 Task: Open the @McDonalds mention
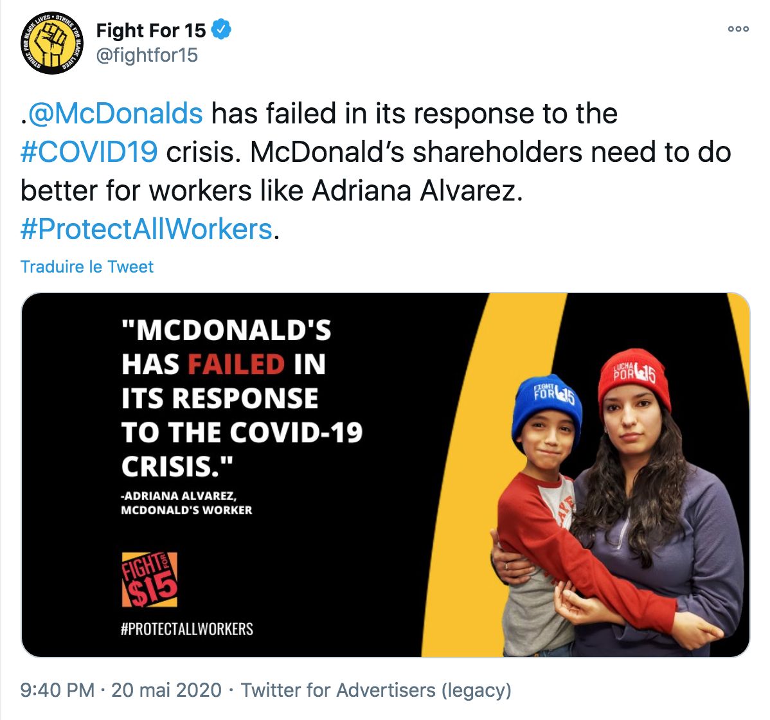coord(116,113)
